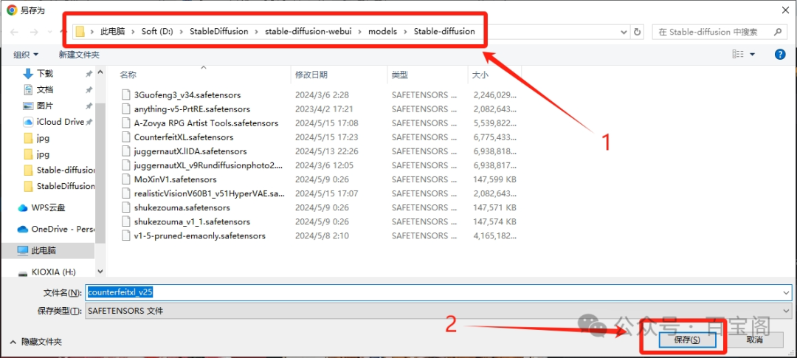Select models breadcrumb in address path

[x=383, y=32]
